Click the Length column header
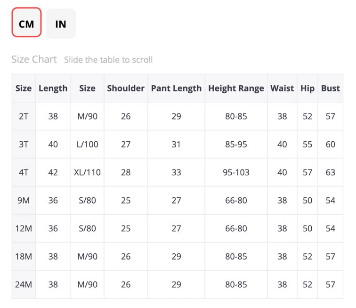Image resolution: width=356 pixels, height=308 pixels. tap(53, 88)
